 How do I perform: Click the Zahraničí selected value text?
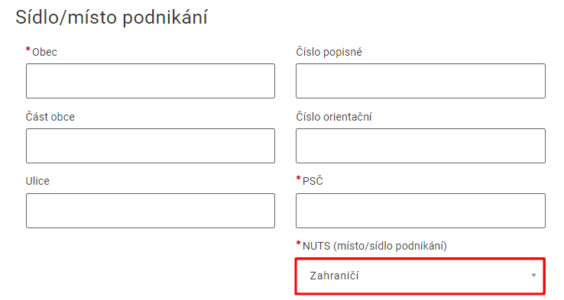coord(334,276)
